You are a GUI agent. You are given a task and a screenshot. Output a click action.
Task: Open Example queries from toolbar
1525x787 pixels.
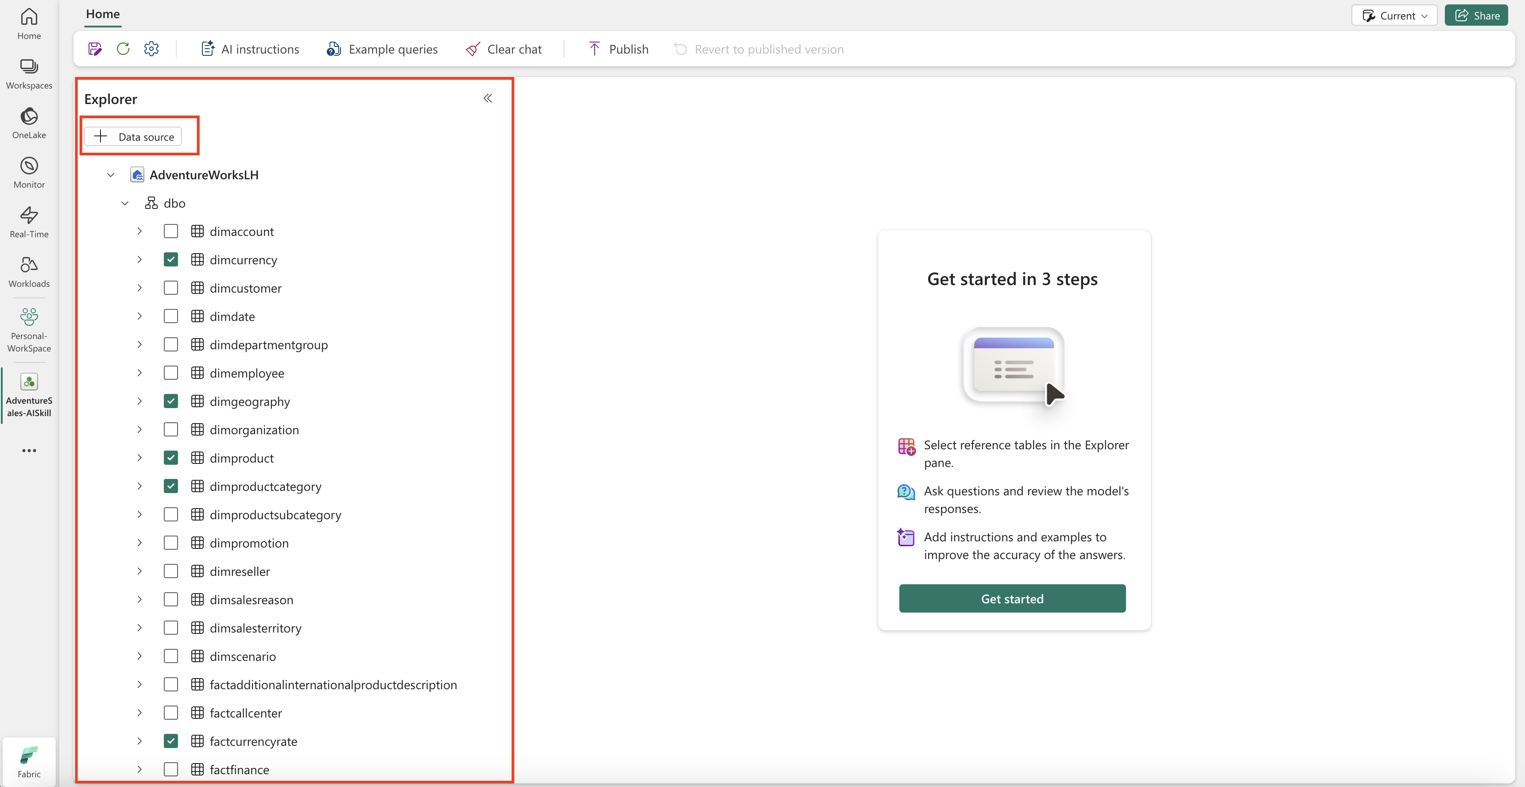(383, 49)
